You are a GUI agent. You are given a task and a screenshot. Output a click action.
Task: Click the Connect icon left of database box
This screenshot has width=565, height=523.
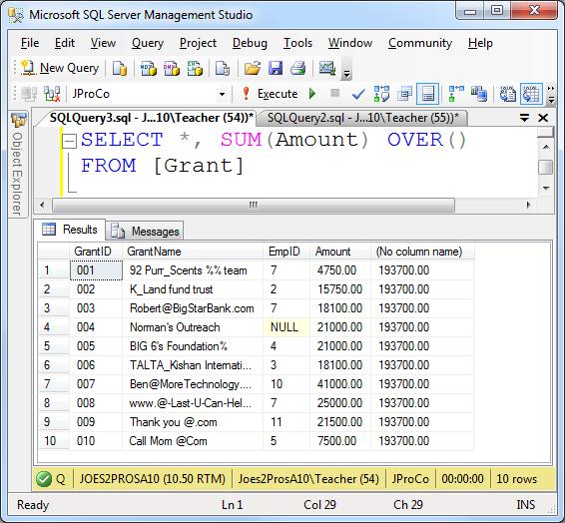29,94
